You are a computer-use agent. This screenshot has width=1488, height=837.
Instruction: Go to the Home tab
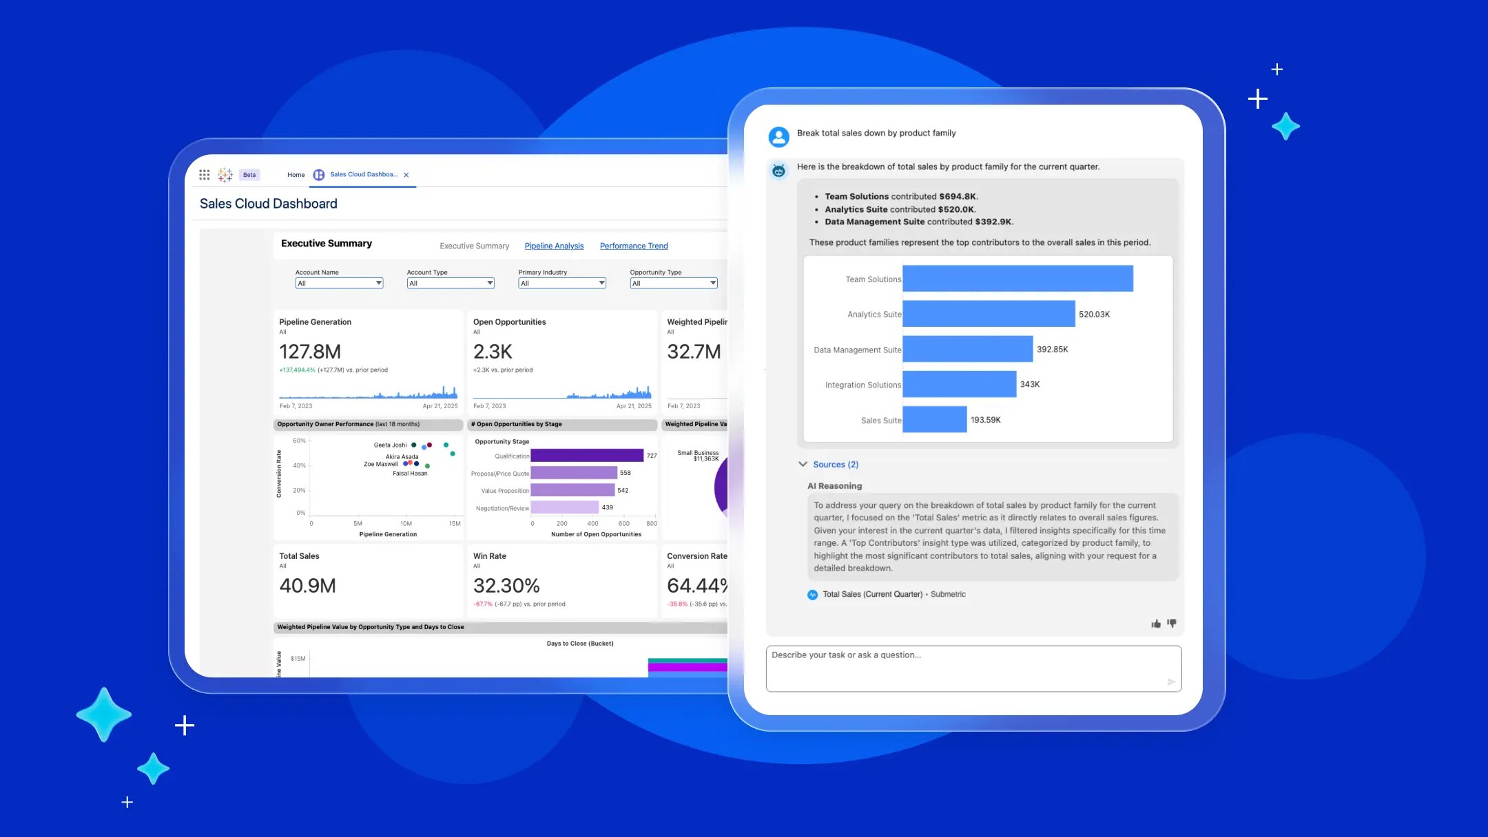point(296,175)
